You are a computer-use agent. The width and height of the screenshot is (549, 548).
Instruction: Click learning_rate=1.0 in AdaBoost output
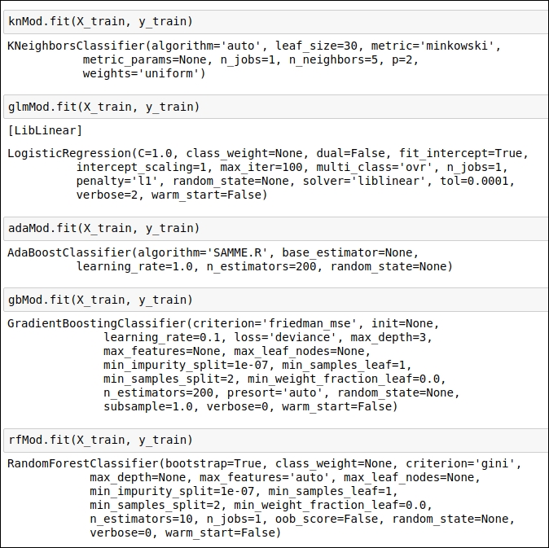coord(134,266)
